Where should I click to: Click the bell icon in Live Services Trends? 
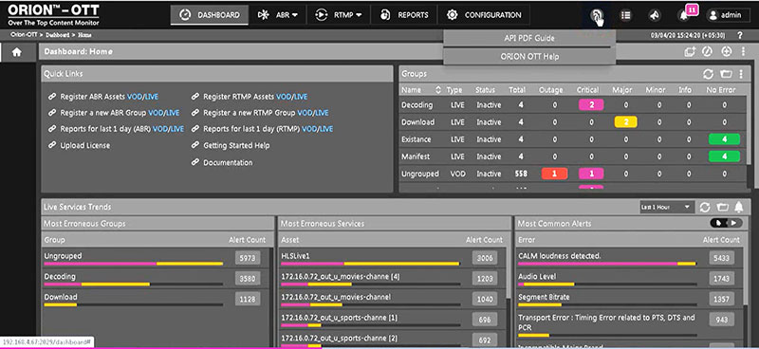click(739, 207)
